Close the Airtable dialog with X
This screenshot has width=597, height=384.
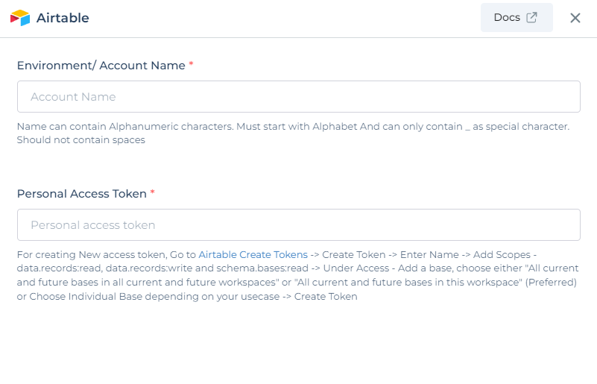pyautogui.click(x=575, y=18)
